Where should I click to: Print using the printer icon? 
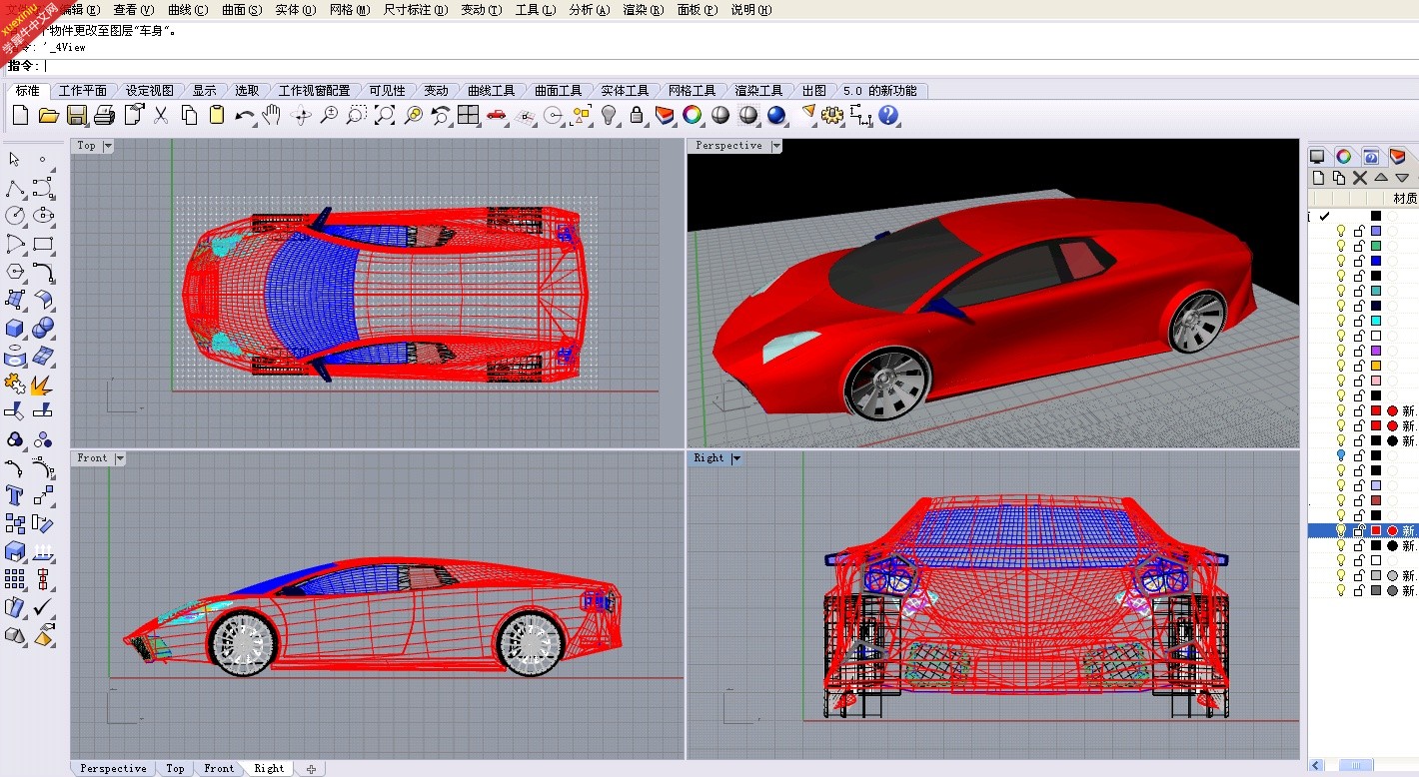[x=104, y=116]
